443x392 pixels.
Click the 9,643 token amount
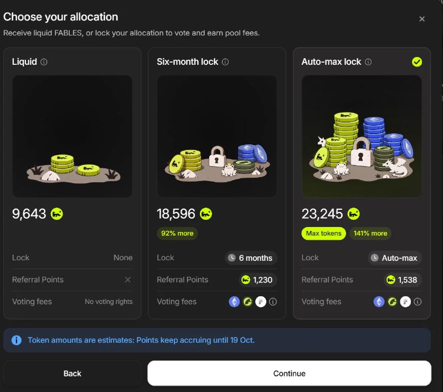pyautogui.click(x=29, y=214)
